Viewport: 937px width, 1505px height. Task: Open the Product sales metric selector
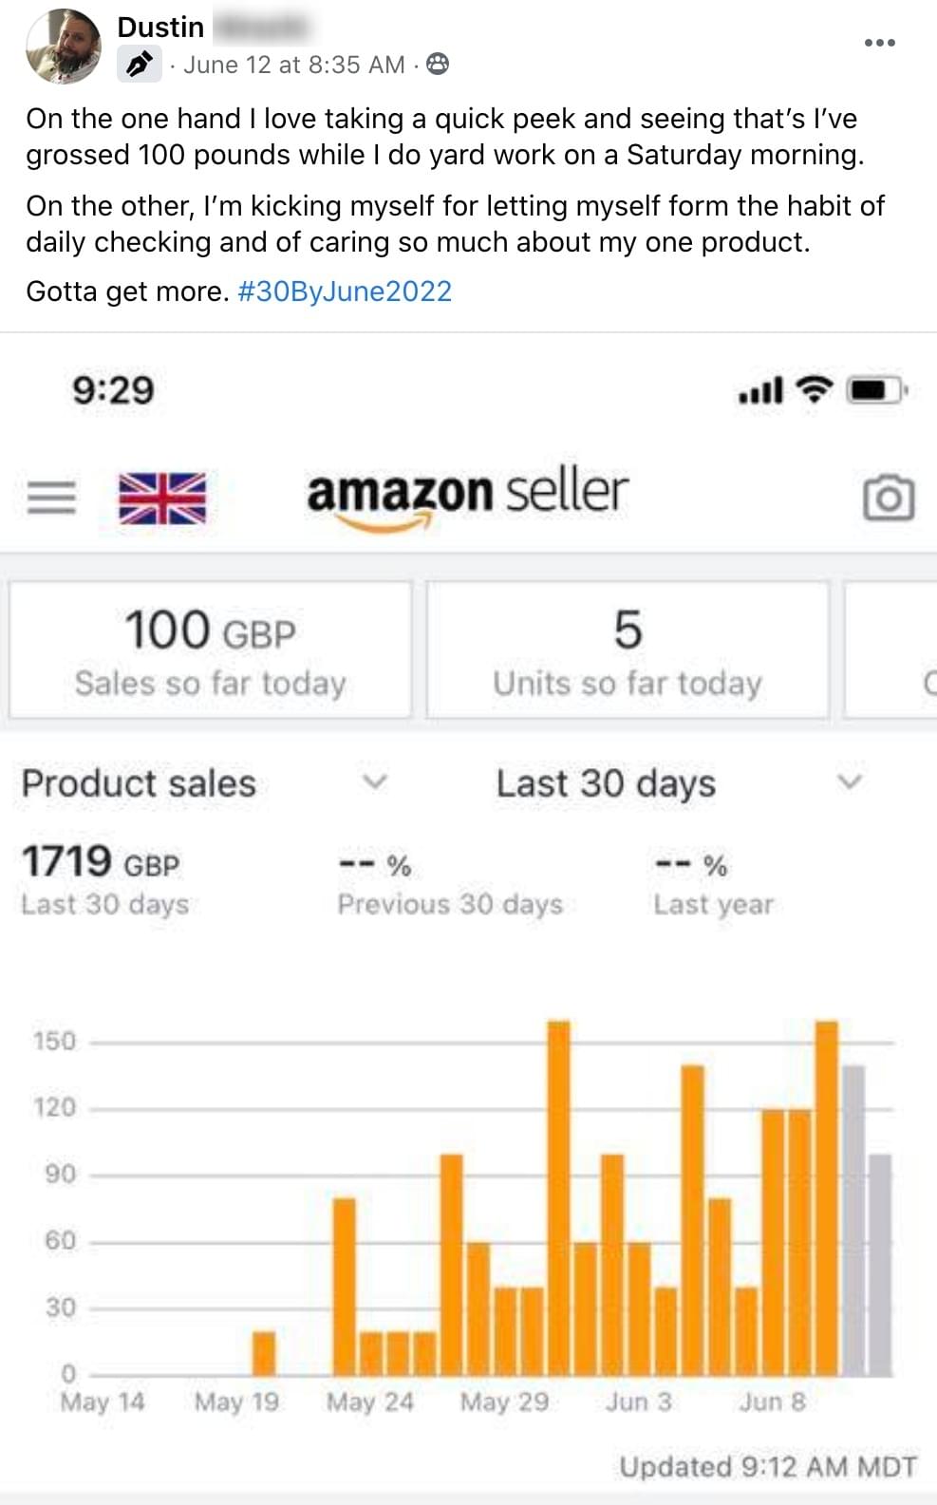140,783
